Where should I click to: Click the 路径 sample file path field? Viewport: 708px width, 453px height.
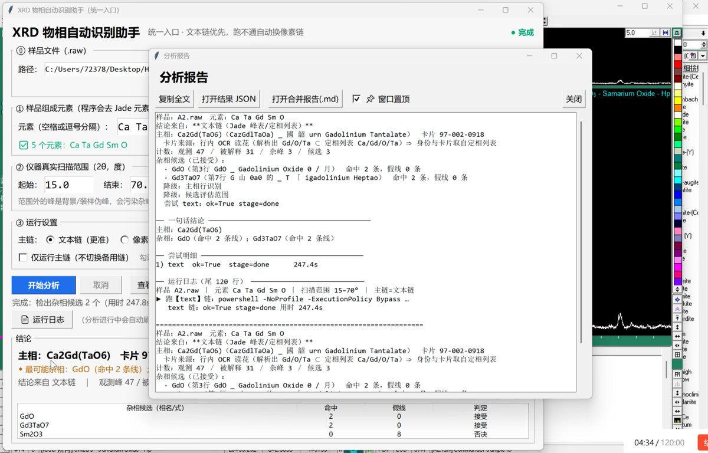tap(96, 70)
